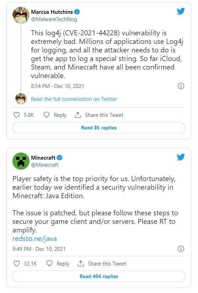The image size is (198, 293).
Task: Click Twitter bird icon on Minecraft tweet
Action: [181, 157]
